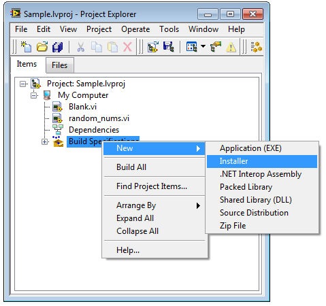The image size is (326, 306).
Task: Click the Copy toolbar icon
Action: 97,47
